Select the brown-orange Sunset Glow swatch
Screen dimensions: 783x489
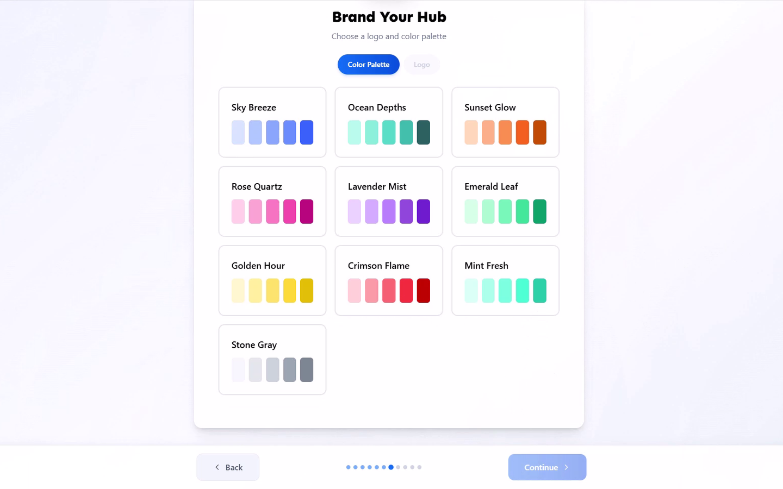coord(539,133)
